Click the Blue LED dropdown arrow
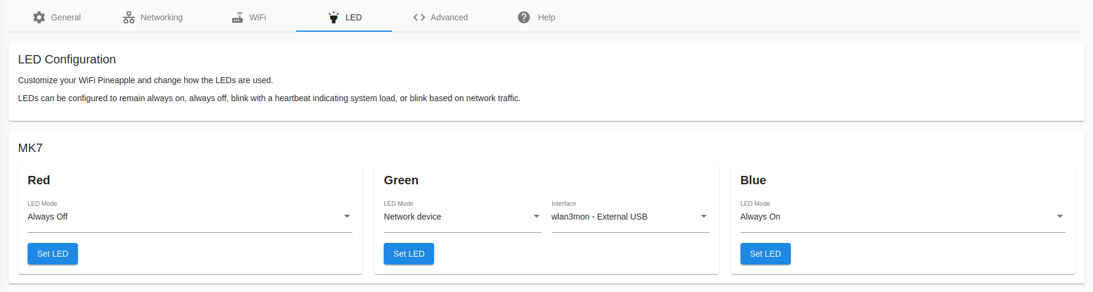1093x292 pixels. 1060,217
